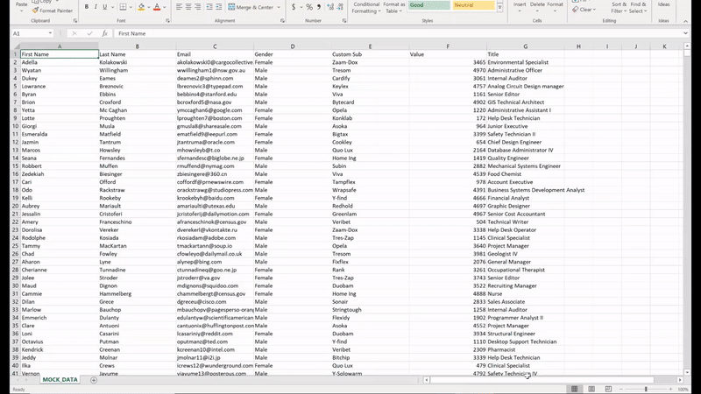Open the Font settings dialog launcher
This screenshot has height=394, width=701.
click(167, 20)
